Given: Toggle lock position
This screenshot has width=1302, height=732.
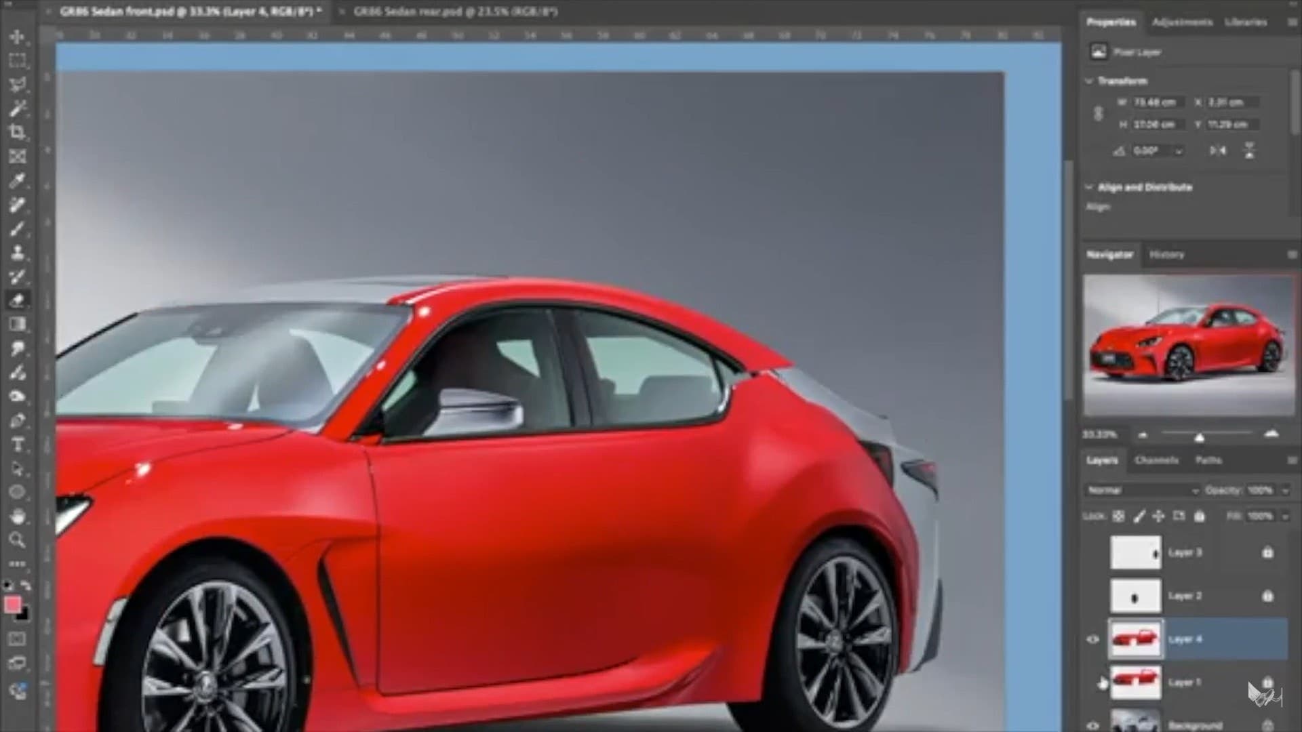Looking at the screenshot, I should coord(1159,516).
